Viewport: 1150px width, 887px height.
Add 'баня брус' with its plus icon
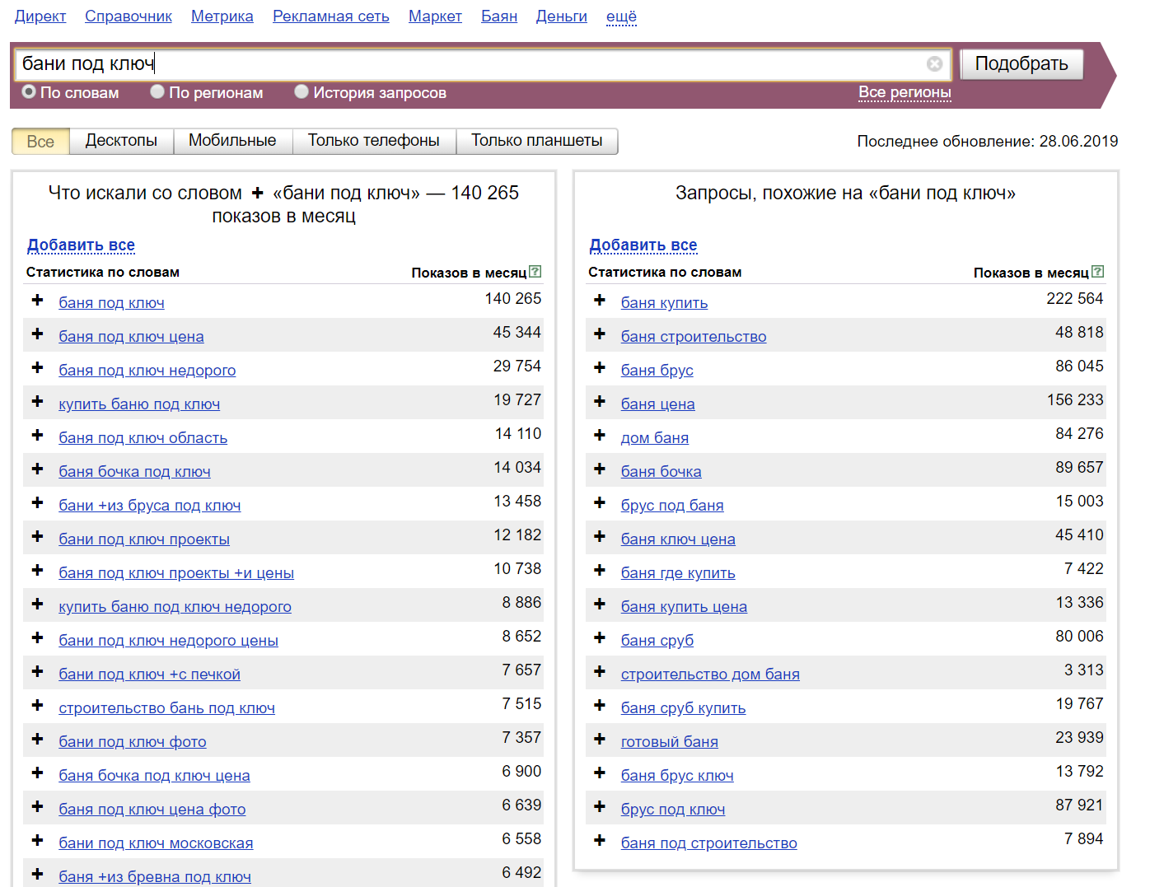600,368
